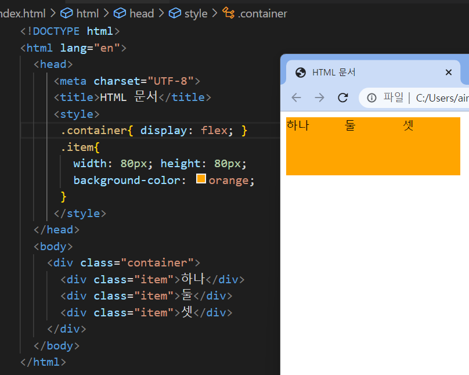The image size is (469, 375).
Task: Click the background-color property name
Action: coord(128,181)
